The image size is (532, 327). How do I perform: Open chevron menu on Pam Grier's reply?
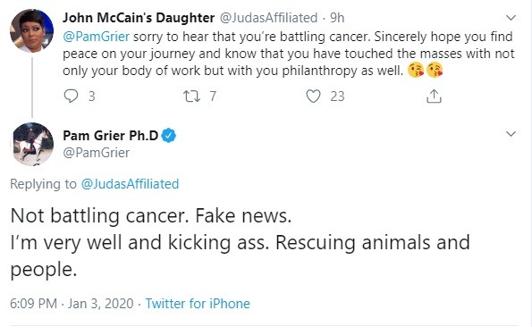pyautogui.click(x=511, y=134)
